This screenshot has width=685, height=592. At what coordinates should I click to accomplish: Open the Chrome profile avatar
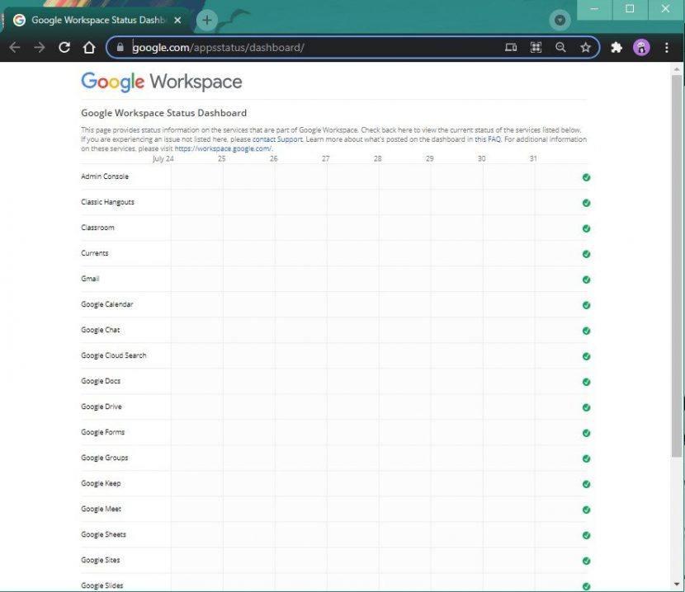[641, 47]
